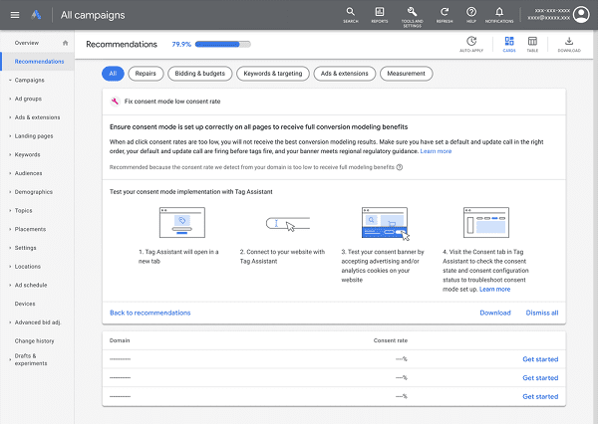Click Get started for first domain row
The width and height of the screenshot is (598, 424).
[540, 359]
